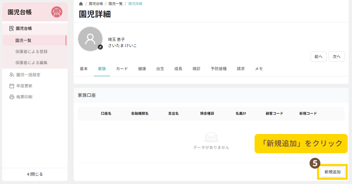Switch to the 健康 tab
The image size is (352, 184).
click(142, 69)
